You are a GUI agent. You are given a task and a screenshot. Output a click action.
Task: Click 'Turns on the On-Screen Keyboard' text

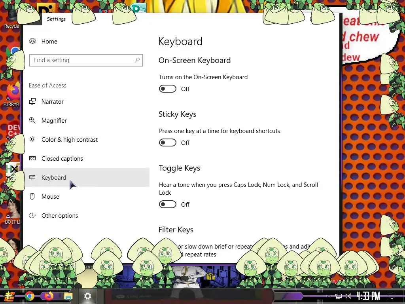[x=203, y=77]
